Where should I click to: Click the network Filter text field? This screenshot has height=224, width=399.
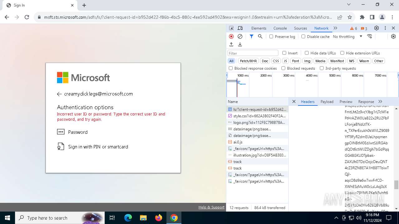[x=253, y=53]
